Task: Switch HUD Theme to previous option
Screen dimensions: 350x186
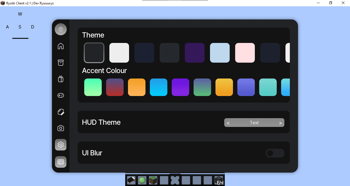Action: click(228, 123)
